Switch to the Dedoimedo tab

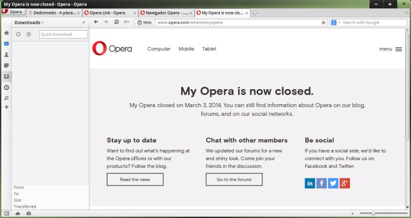tap(54, 13)
